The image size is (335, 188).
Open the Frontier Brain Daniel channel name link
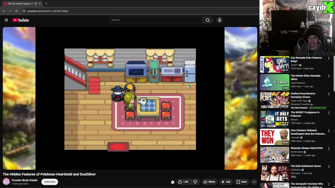point(25,180)
